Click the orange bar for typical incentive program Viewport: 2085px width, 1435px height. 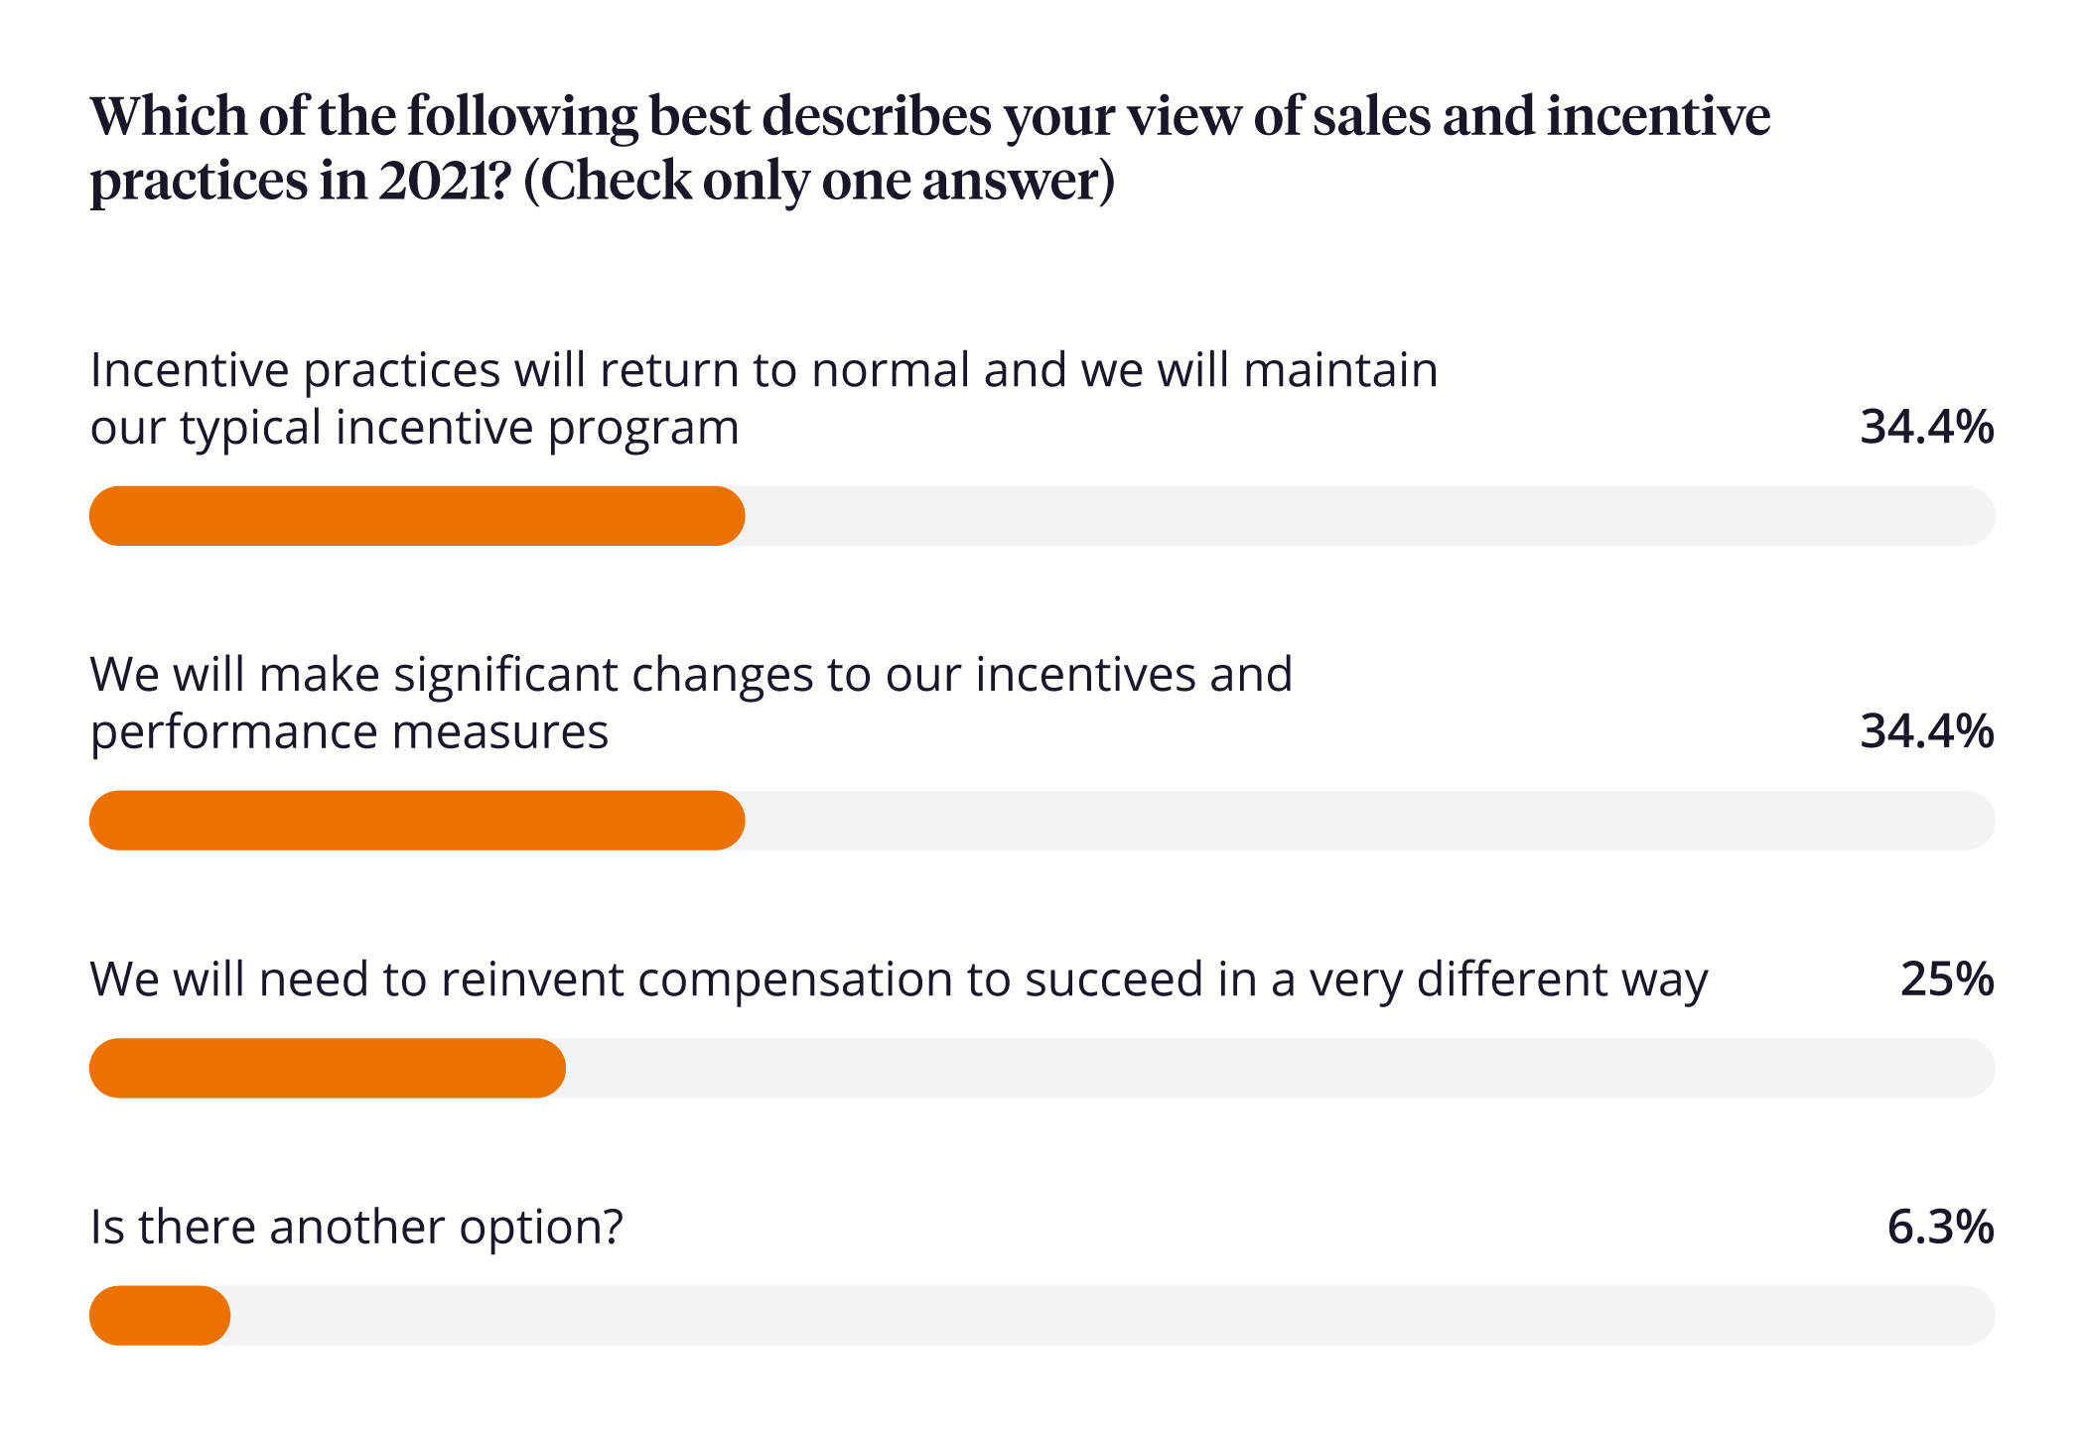pos(417,516)
